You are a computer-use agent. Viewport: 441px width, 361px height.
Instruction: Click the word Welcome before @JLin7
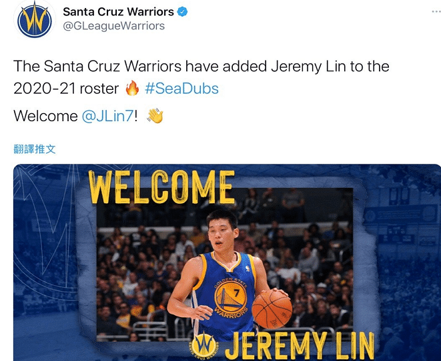point(45,116)
